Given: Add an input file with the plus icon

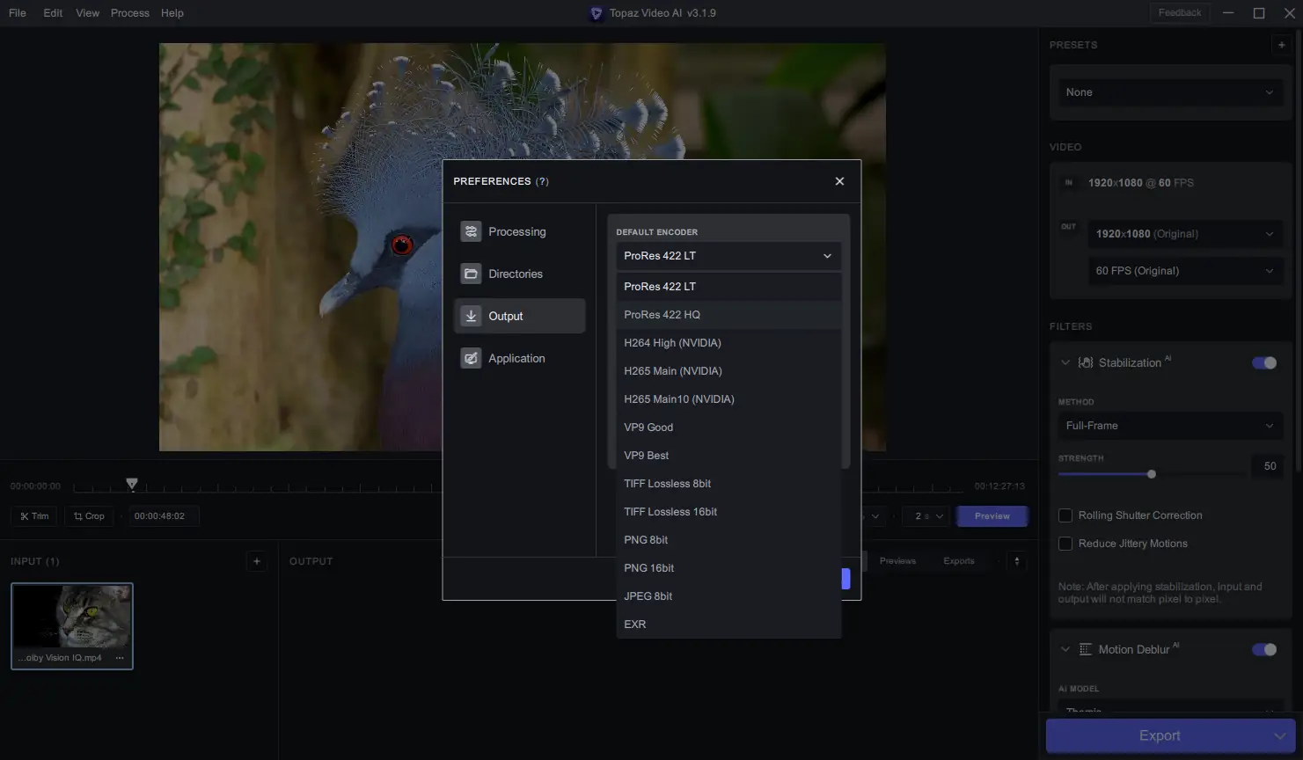Looking at the screenshot, I should pyautogui.click(x=257, y=561).
